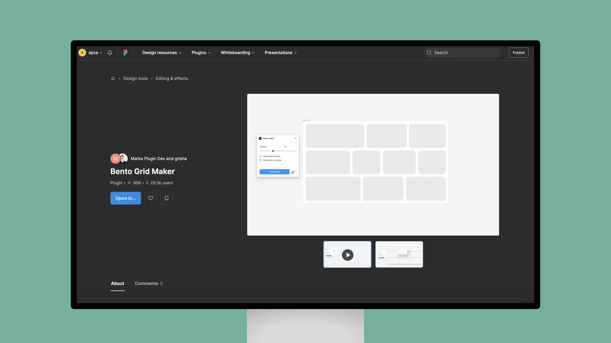Click the heart/like icon on plugin
Viewport: 611px width, 343px height.
(x=150, y=198)
